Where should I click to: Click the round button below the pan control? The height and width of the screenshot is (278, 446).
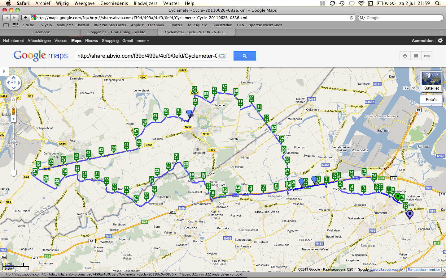click(x=13, y=100)
